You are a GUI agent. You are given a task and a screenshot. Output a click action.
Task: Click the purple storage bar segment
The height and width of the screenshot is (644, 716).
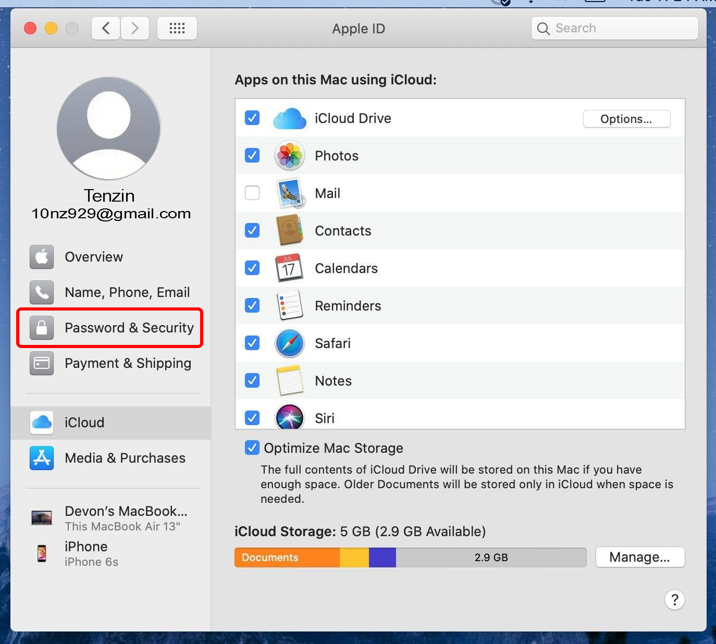pyautogui.click(x=382, y=557)
